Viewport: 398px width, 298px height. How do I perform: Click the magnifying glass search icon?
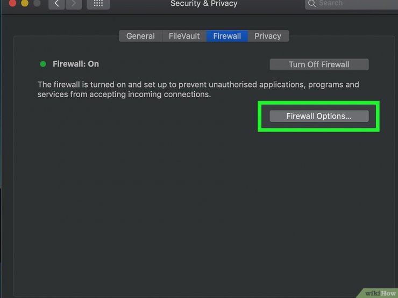(312, 4)
